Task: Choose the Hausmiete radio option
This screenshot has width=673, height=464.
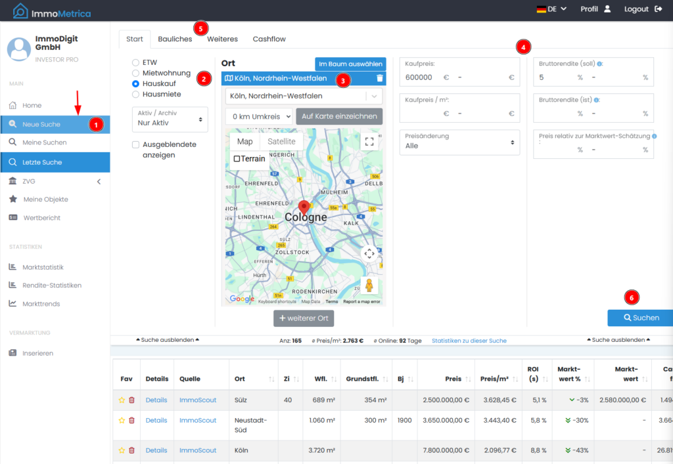Action: click(x=136, y=94)
